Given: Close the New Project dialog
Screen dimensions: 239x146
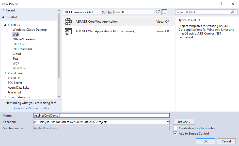Looking at the screenshot, I should click(x=233, y=4).
